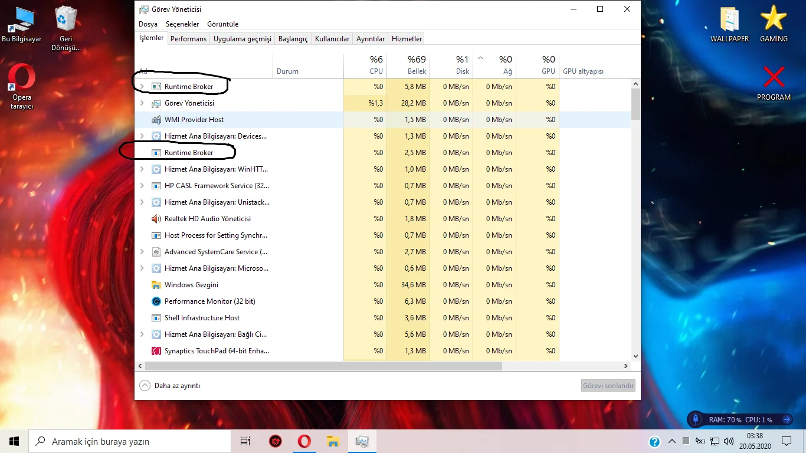
Task: Open the Dosya menu
Action: [x=148, y=24]
